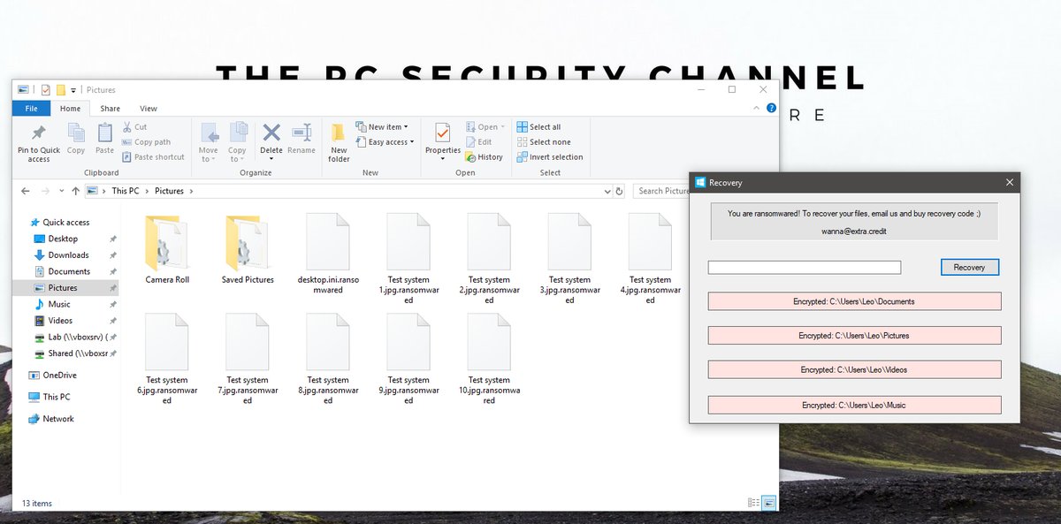The width and height of the screenshot is (1061, 524).
Task: Click the Paste clipboard icon
Action: [105, 133]
